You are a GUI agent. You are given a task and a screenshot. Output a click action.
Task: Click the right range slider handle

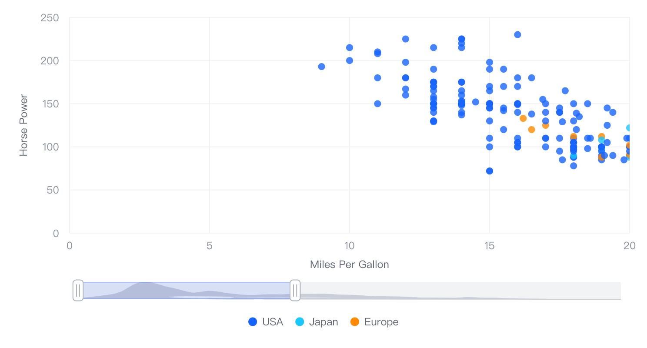(295, 291)
